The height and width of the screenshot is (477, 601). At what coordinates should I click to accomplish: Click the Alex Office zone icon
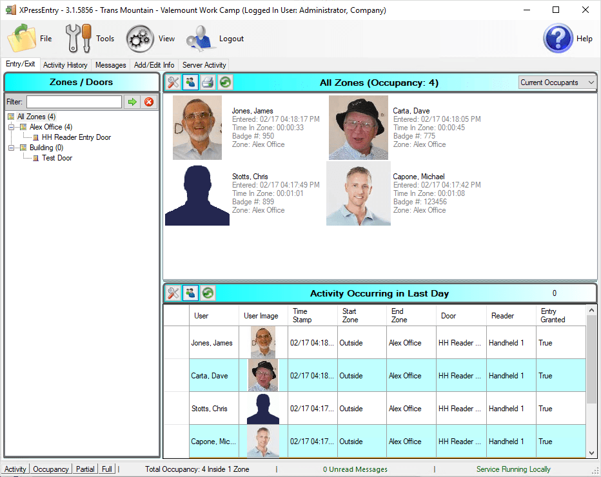coord(23,127)
